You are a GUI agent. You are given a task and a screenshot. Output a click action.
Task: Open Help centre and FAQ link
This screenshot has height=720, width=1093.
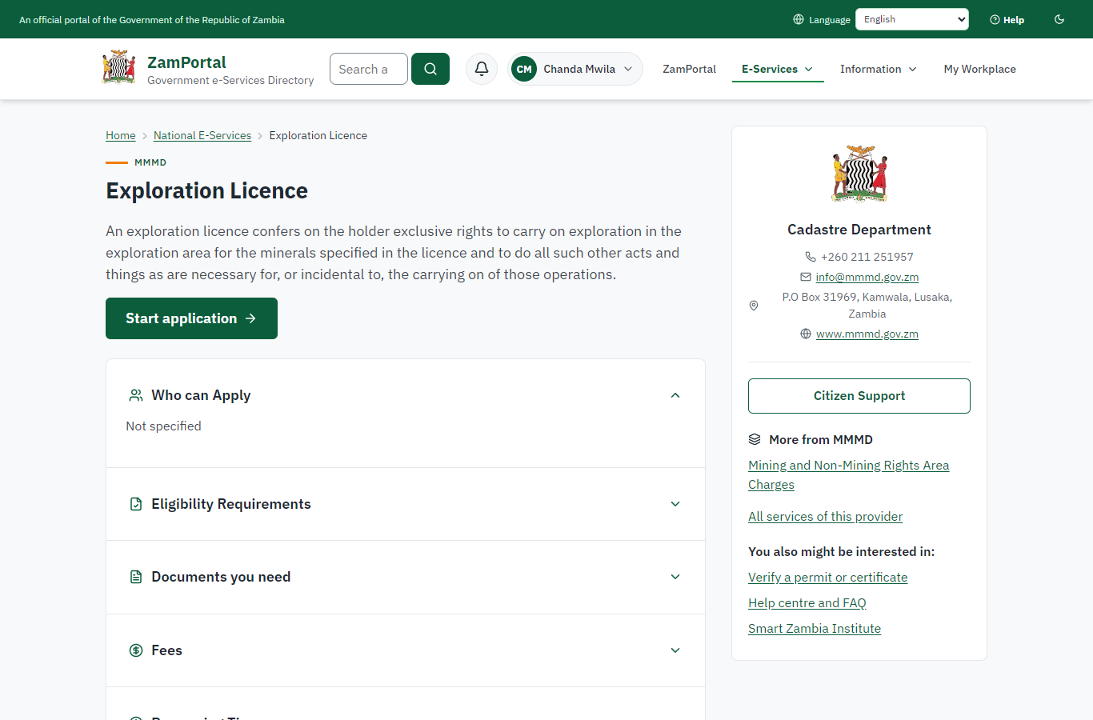tap(807, 603)
